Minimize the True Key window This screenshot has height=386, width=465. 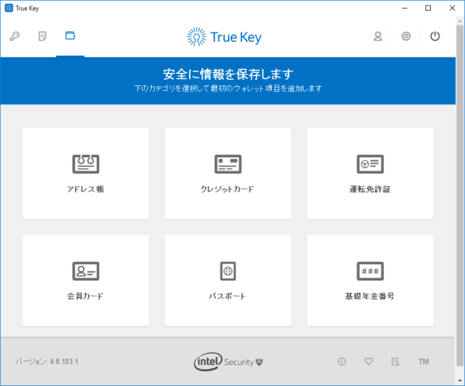tap(405, 8)
